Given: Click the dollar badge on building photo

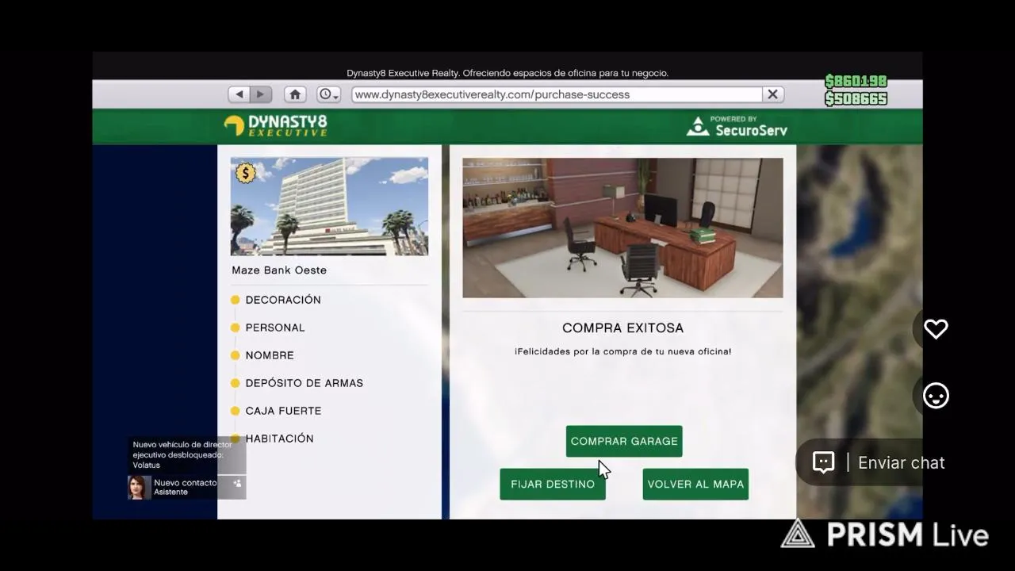Looking at the screenshot, I should (x=245, y=173).
